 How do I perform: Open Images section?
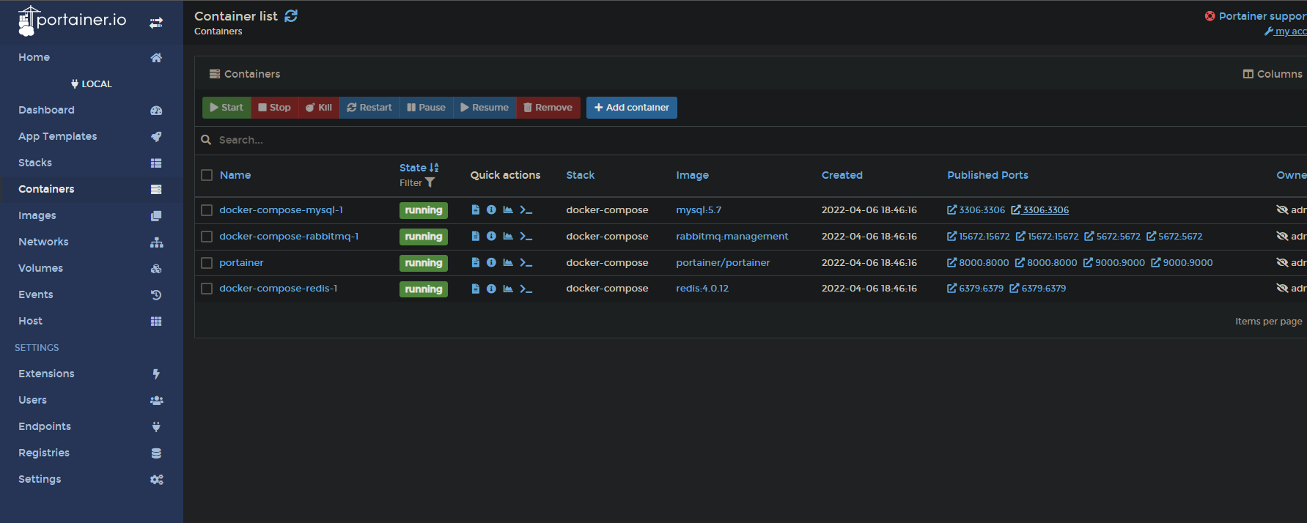pyautogui.click(x=92, y=215)
